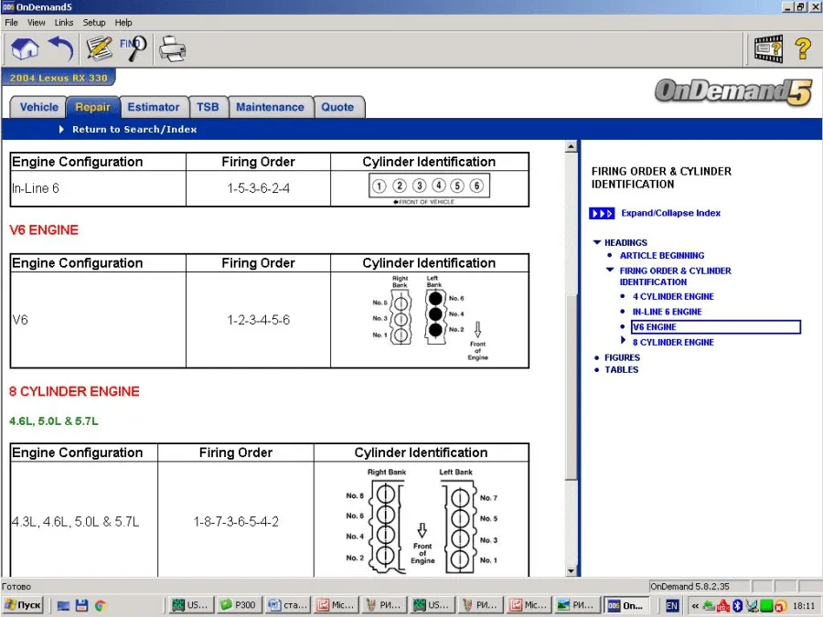Image resolution: width=823 pixels, height=617 pixels.
Task: Click the OnDemand 5.8.2.35 status text
Action: [x=689, y=587]
